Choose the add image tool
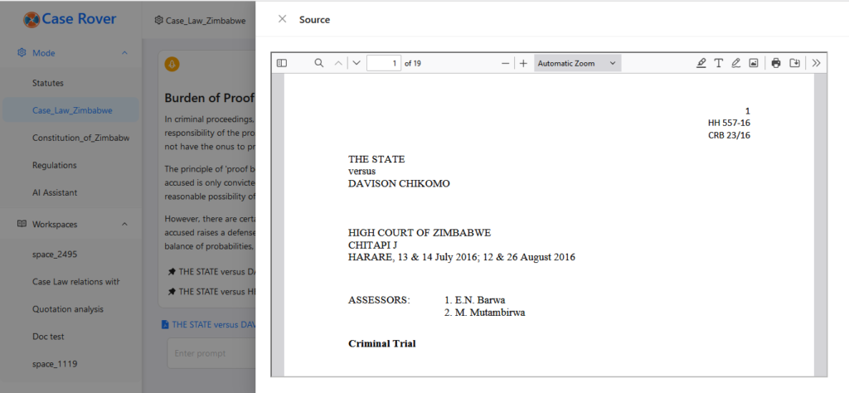Image resolution: width=849 pixels, height=393 pixels. click(754, 63)
